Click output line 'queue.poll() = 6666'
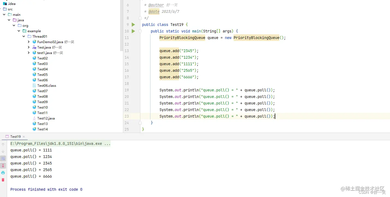The height and width of the screenshot is (197, 390). coord(31,176)
